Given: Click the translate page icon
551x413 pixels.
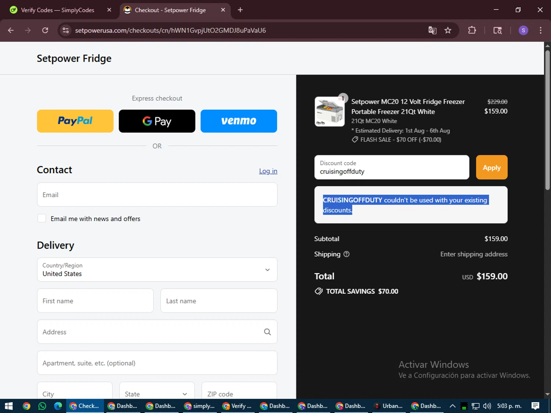Looking at the screenshot, I should (x=432, y=30).
